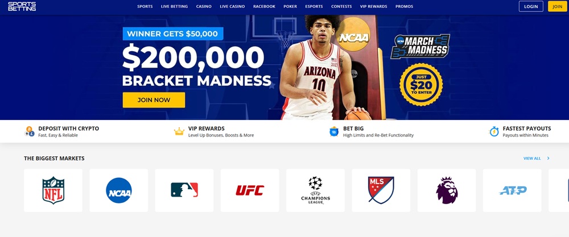Select the ATP tennis market tile
This screenshot has height=237, width=569.
coord(512,190)
